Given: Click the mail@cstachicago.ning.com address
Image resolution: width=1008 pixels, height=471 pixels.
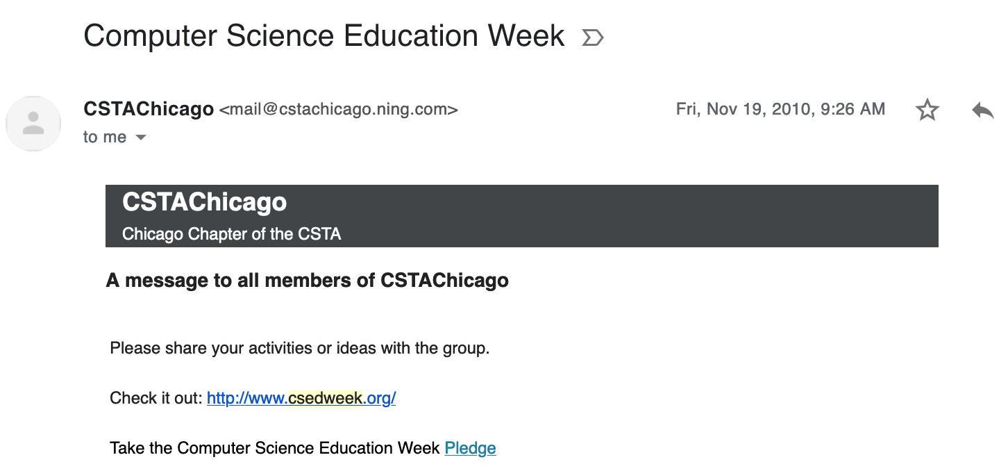Looking at the screenshot, I should 338,110.
